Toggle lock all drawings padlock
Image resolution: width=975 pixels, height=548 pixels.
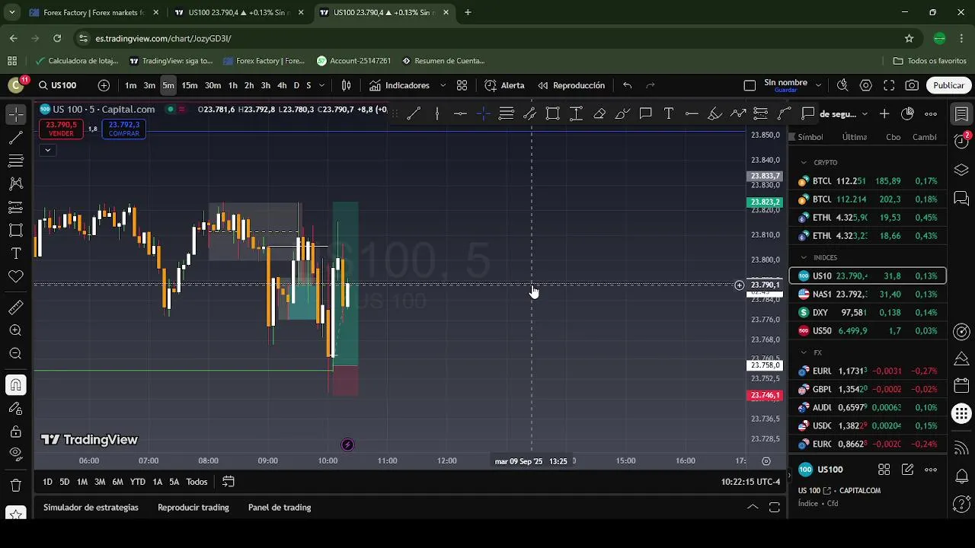tap(16, 432)
